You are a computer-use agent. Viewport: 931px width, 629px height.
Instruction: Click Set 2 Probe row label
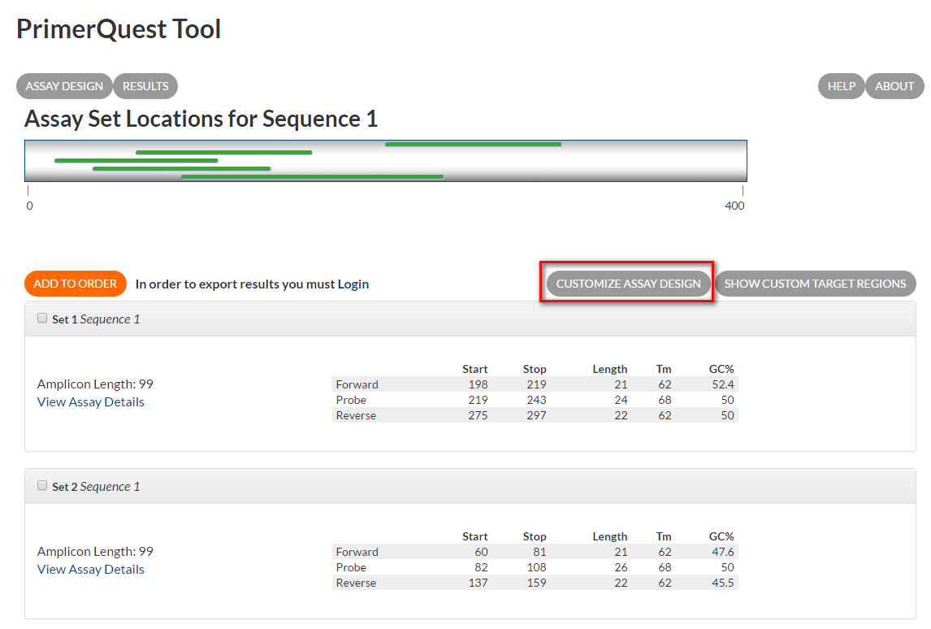[x=351, y=567]
